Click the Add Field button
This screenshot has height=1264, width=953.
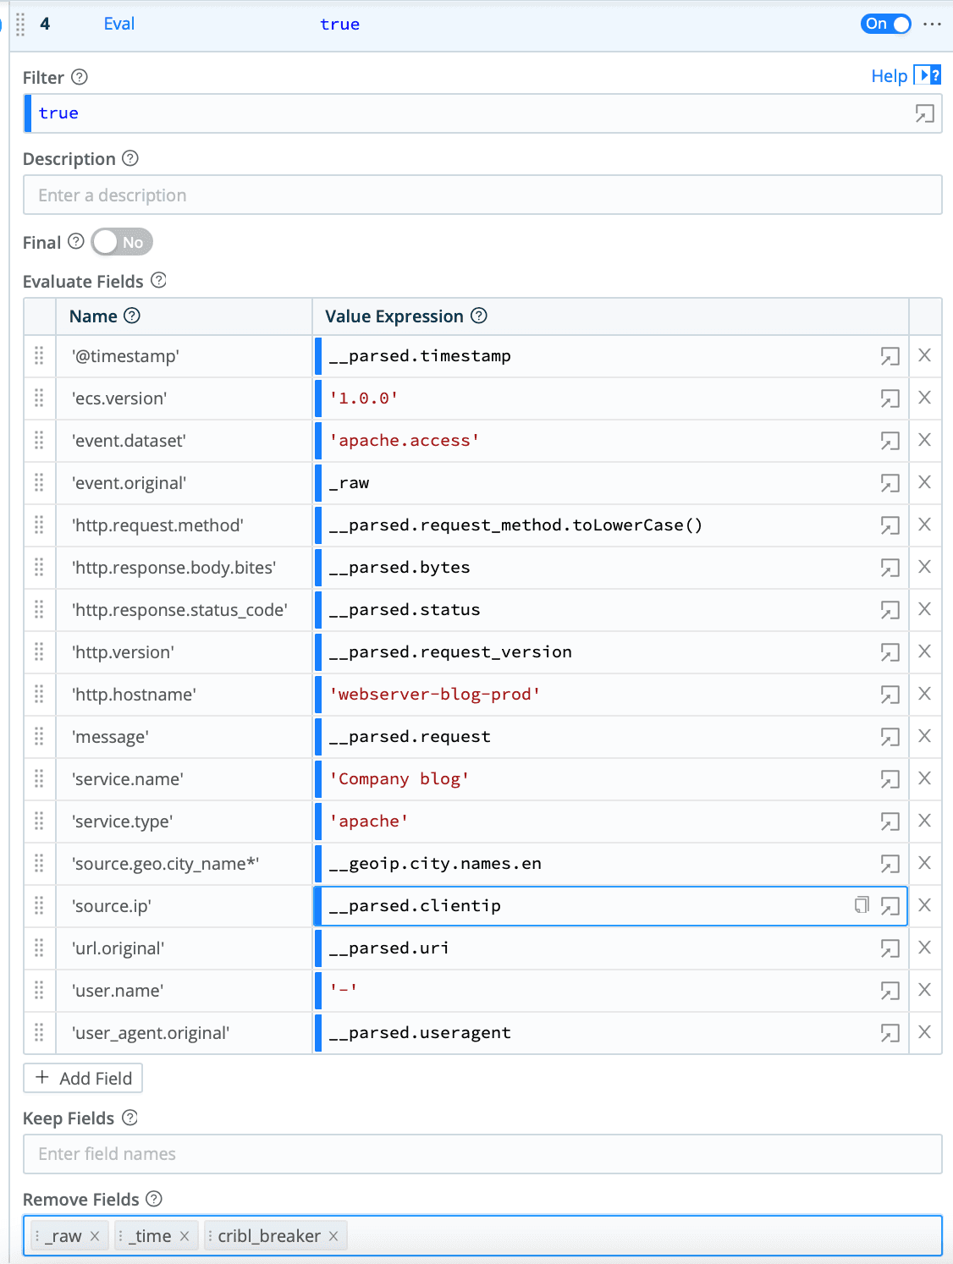83,1078
